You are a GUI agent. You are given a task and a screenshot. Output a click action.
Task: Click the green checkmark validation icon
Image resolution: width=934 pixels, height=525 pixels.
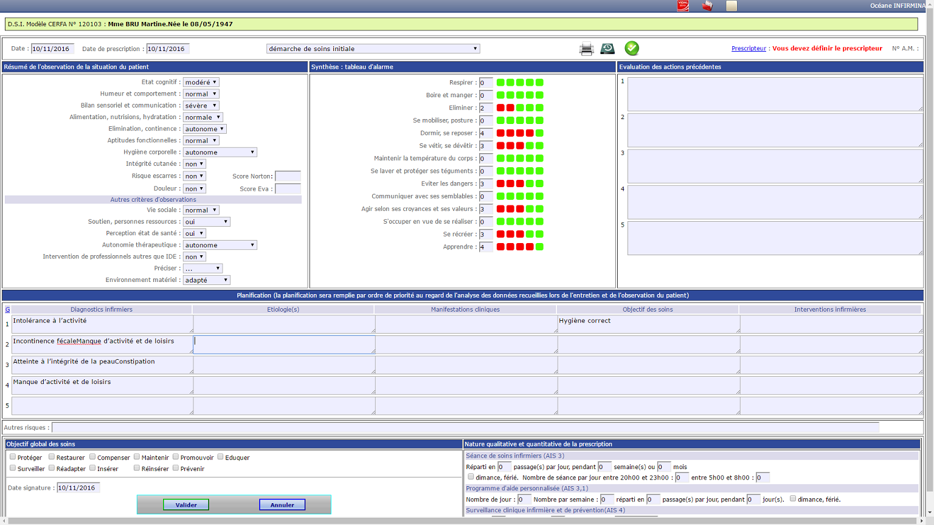tap(632, 48)
